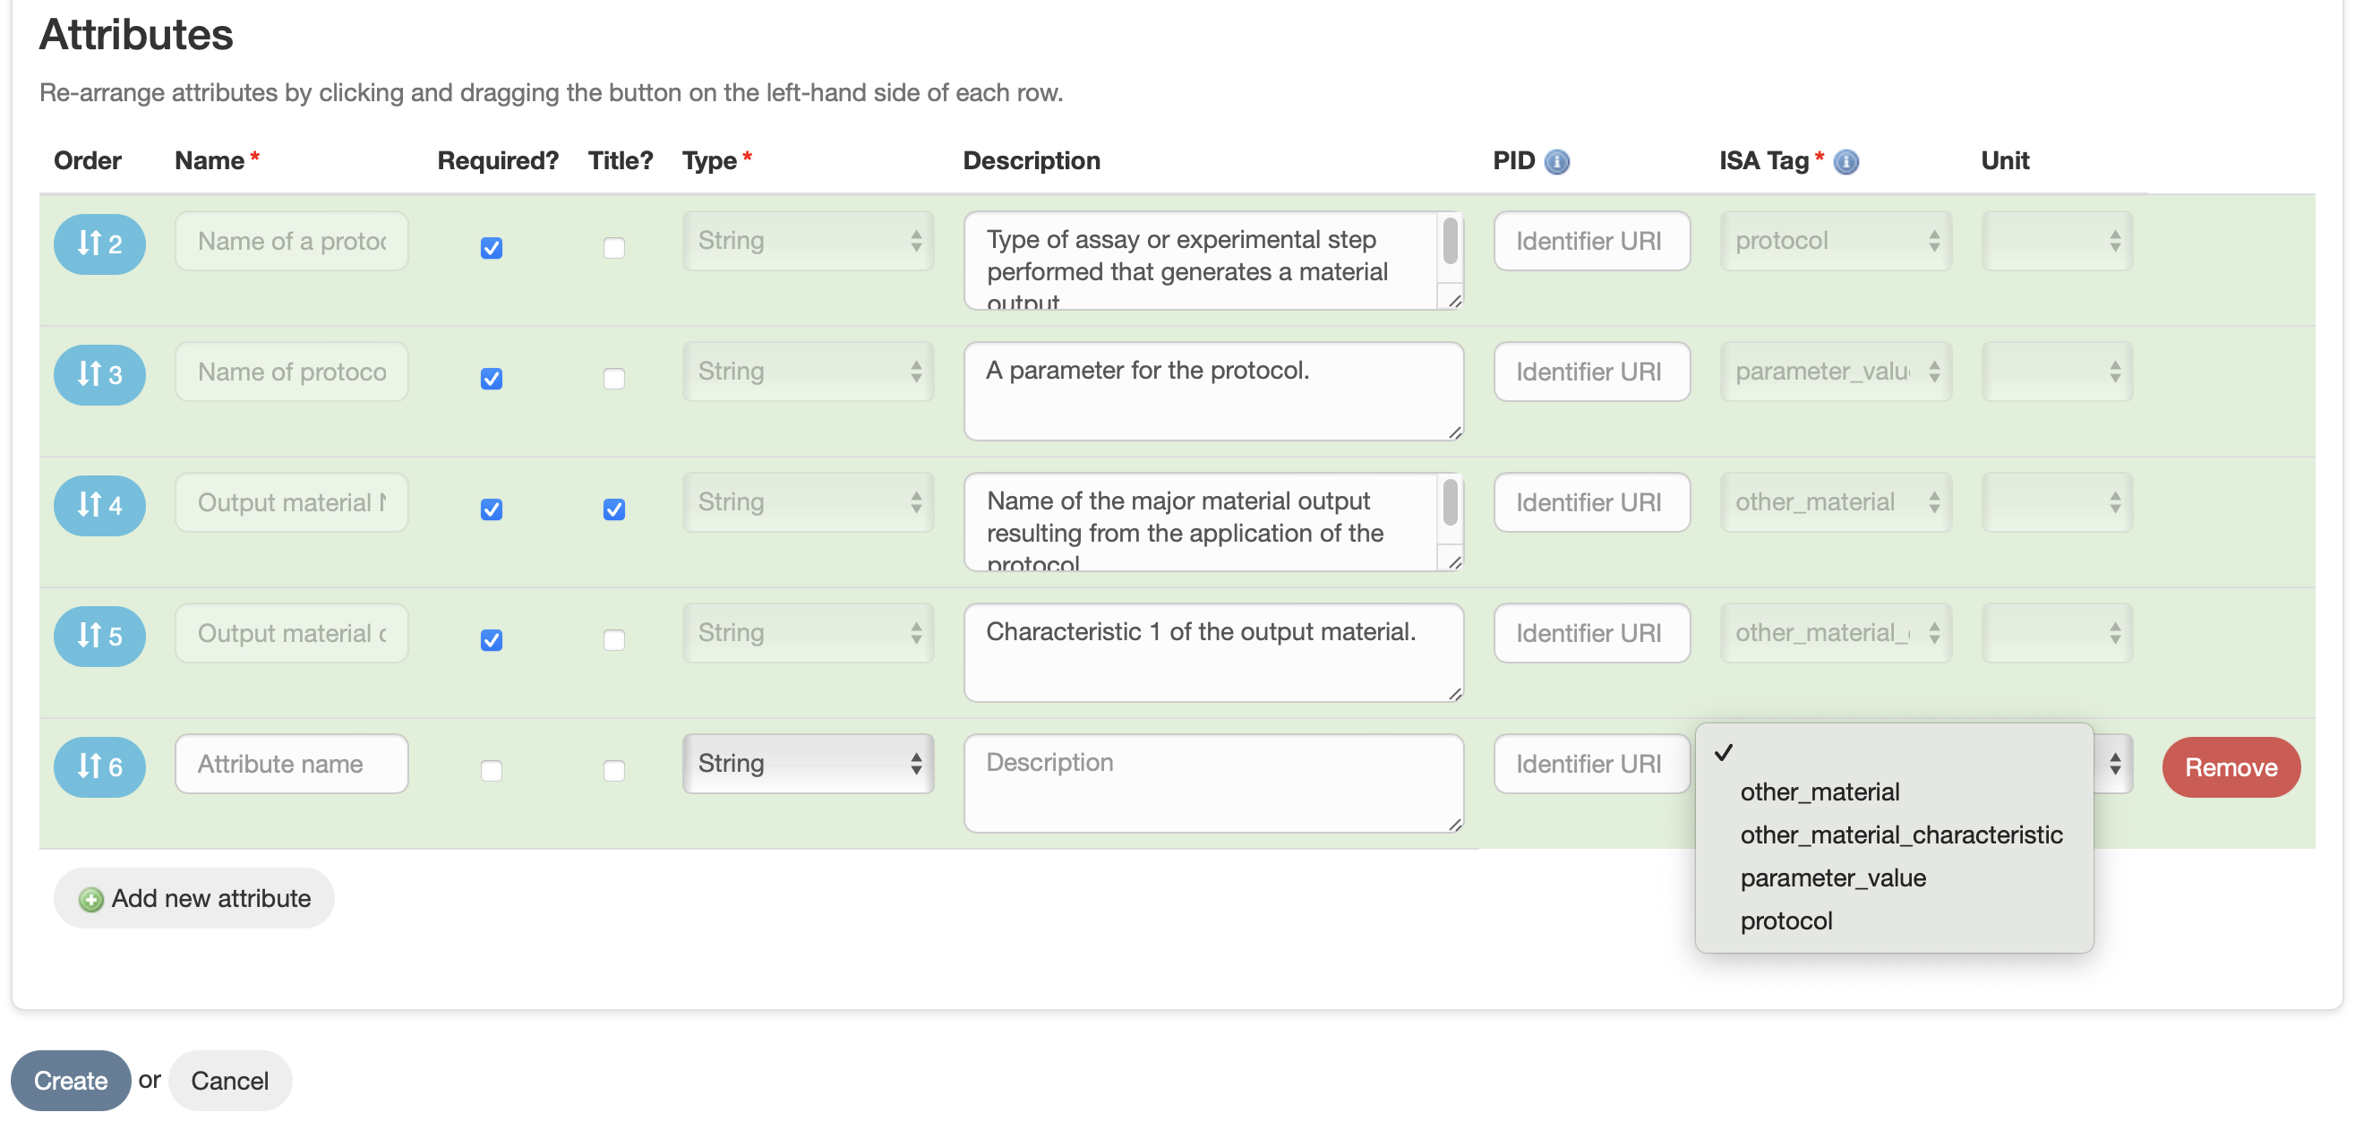This screenshot has width=2355, height=1121.
Task: Open the Unit dropdown for row 2
Action: 2056,241
